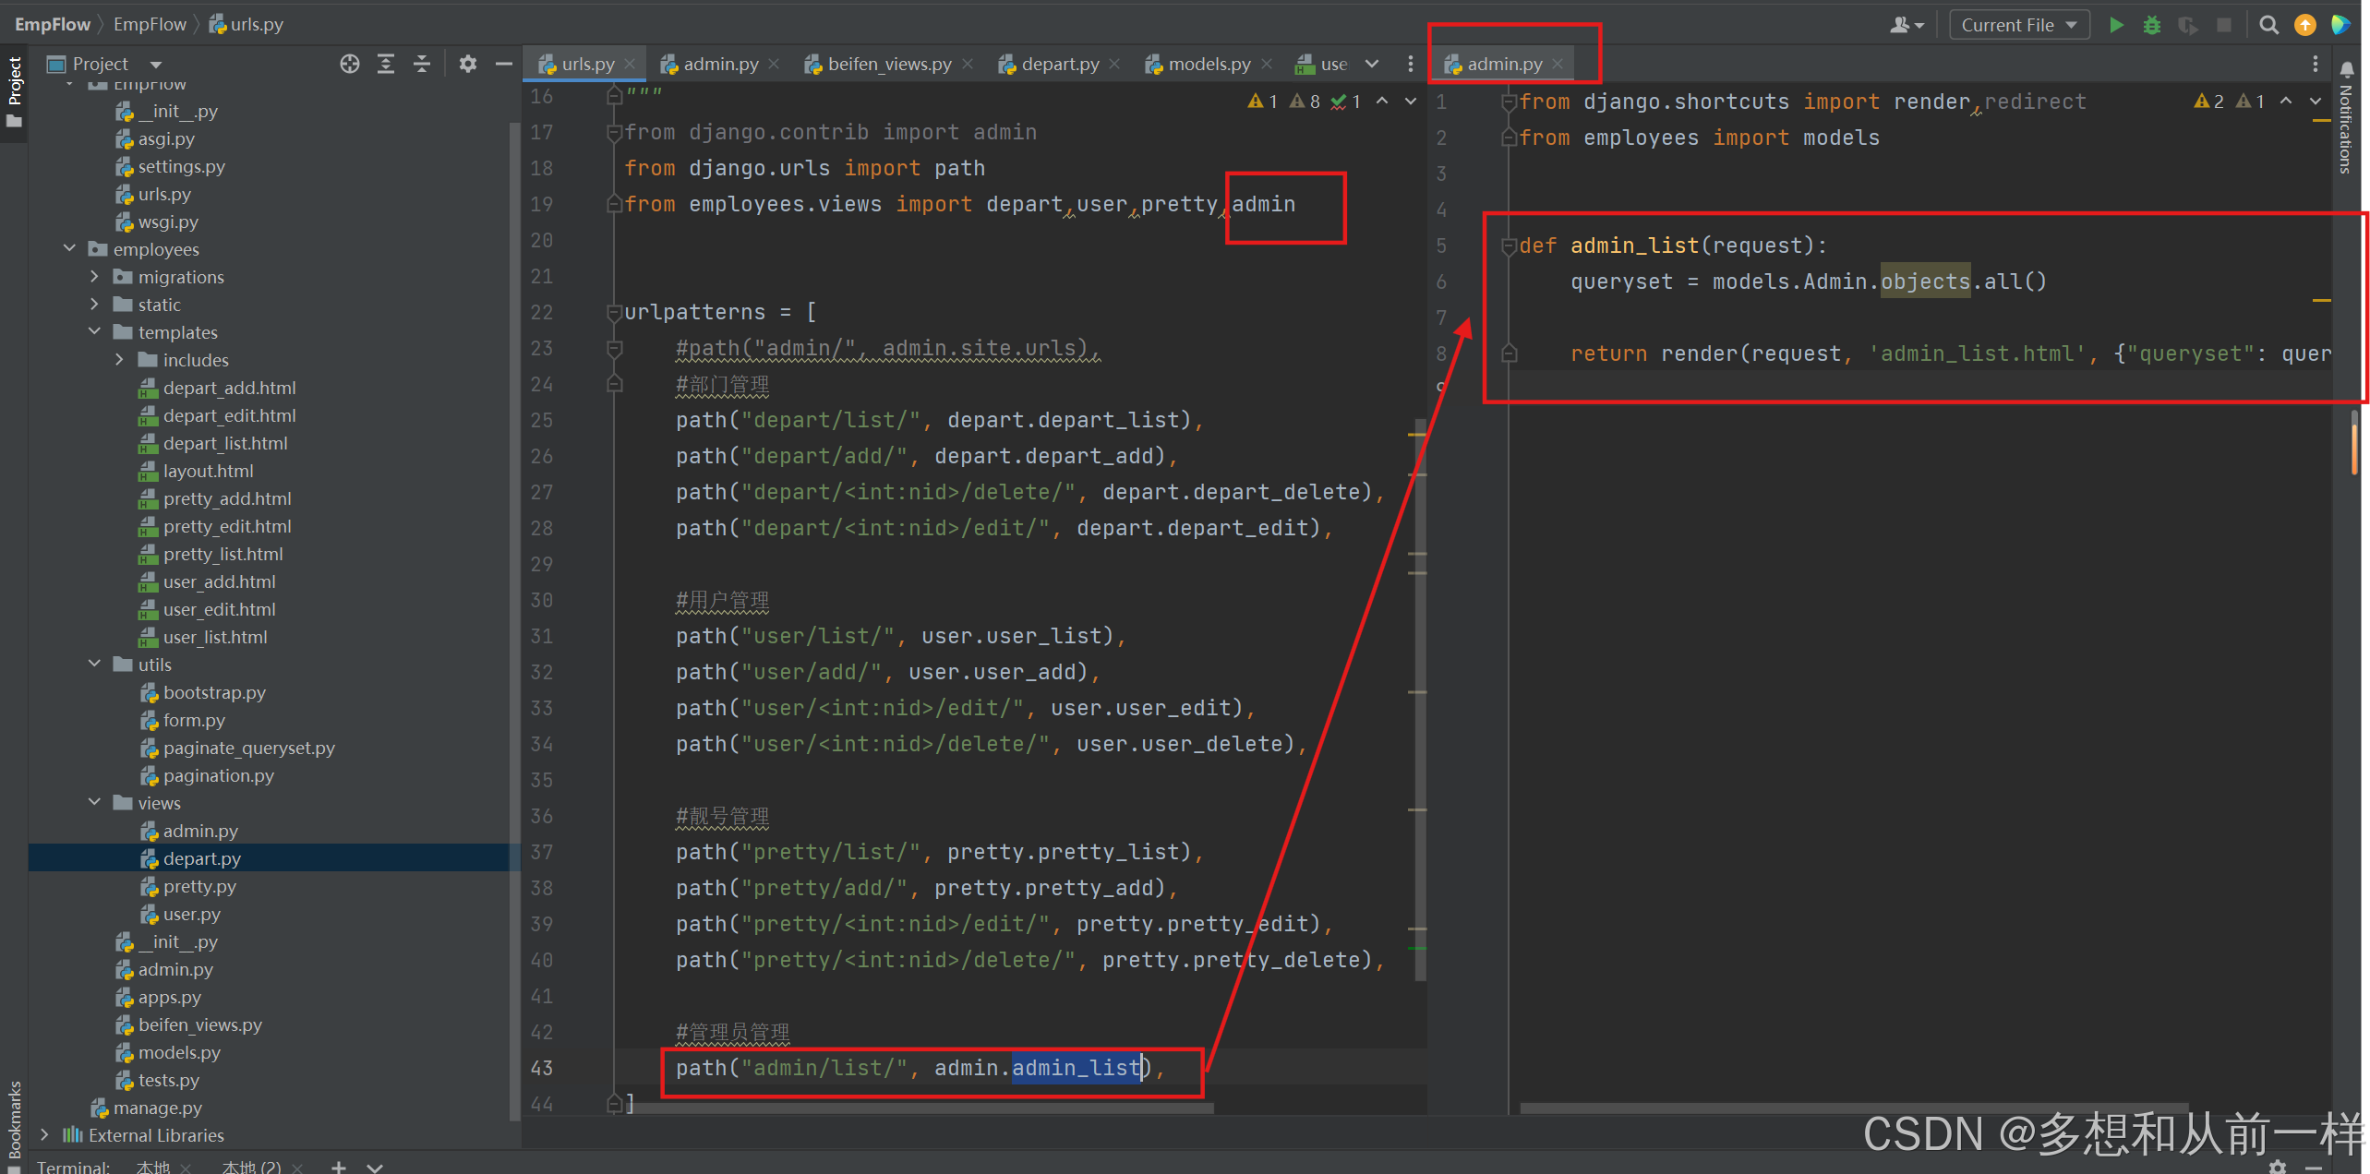
Task: Open Project panel settings gear
Action: coord(468,64)
